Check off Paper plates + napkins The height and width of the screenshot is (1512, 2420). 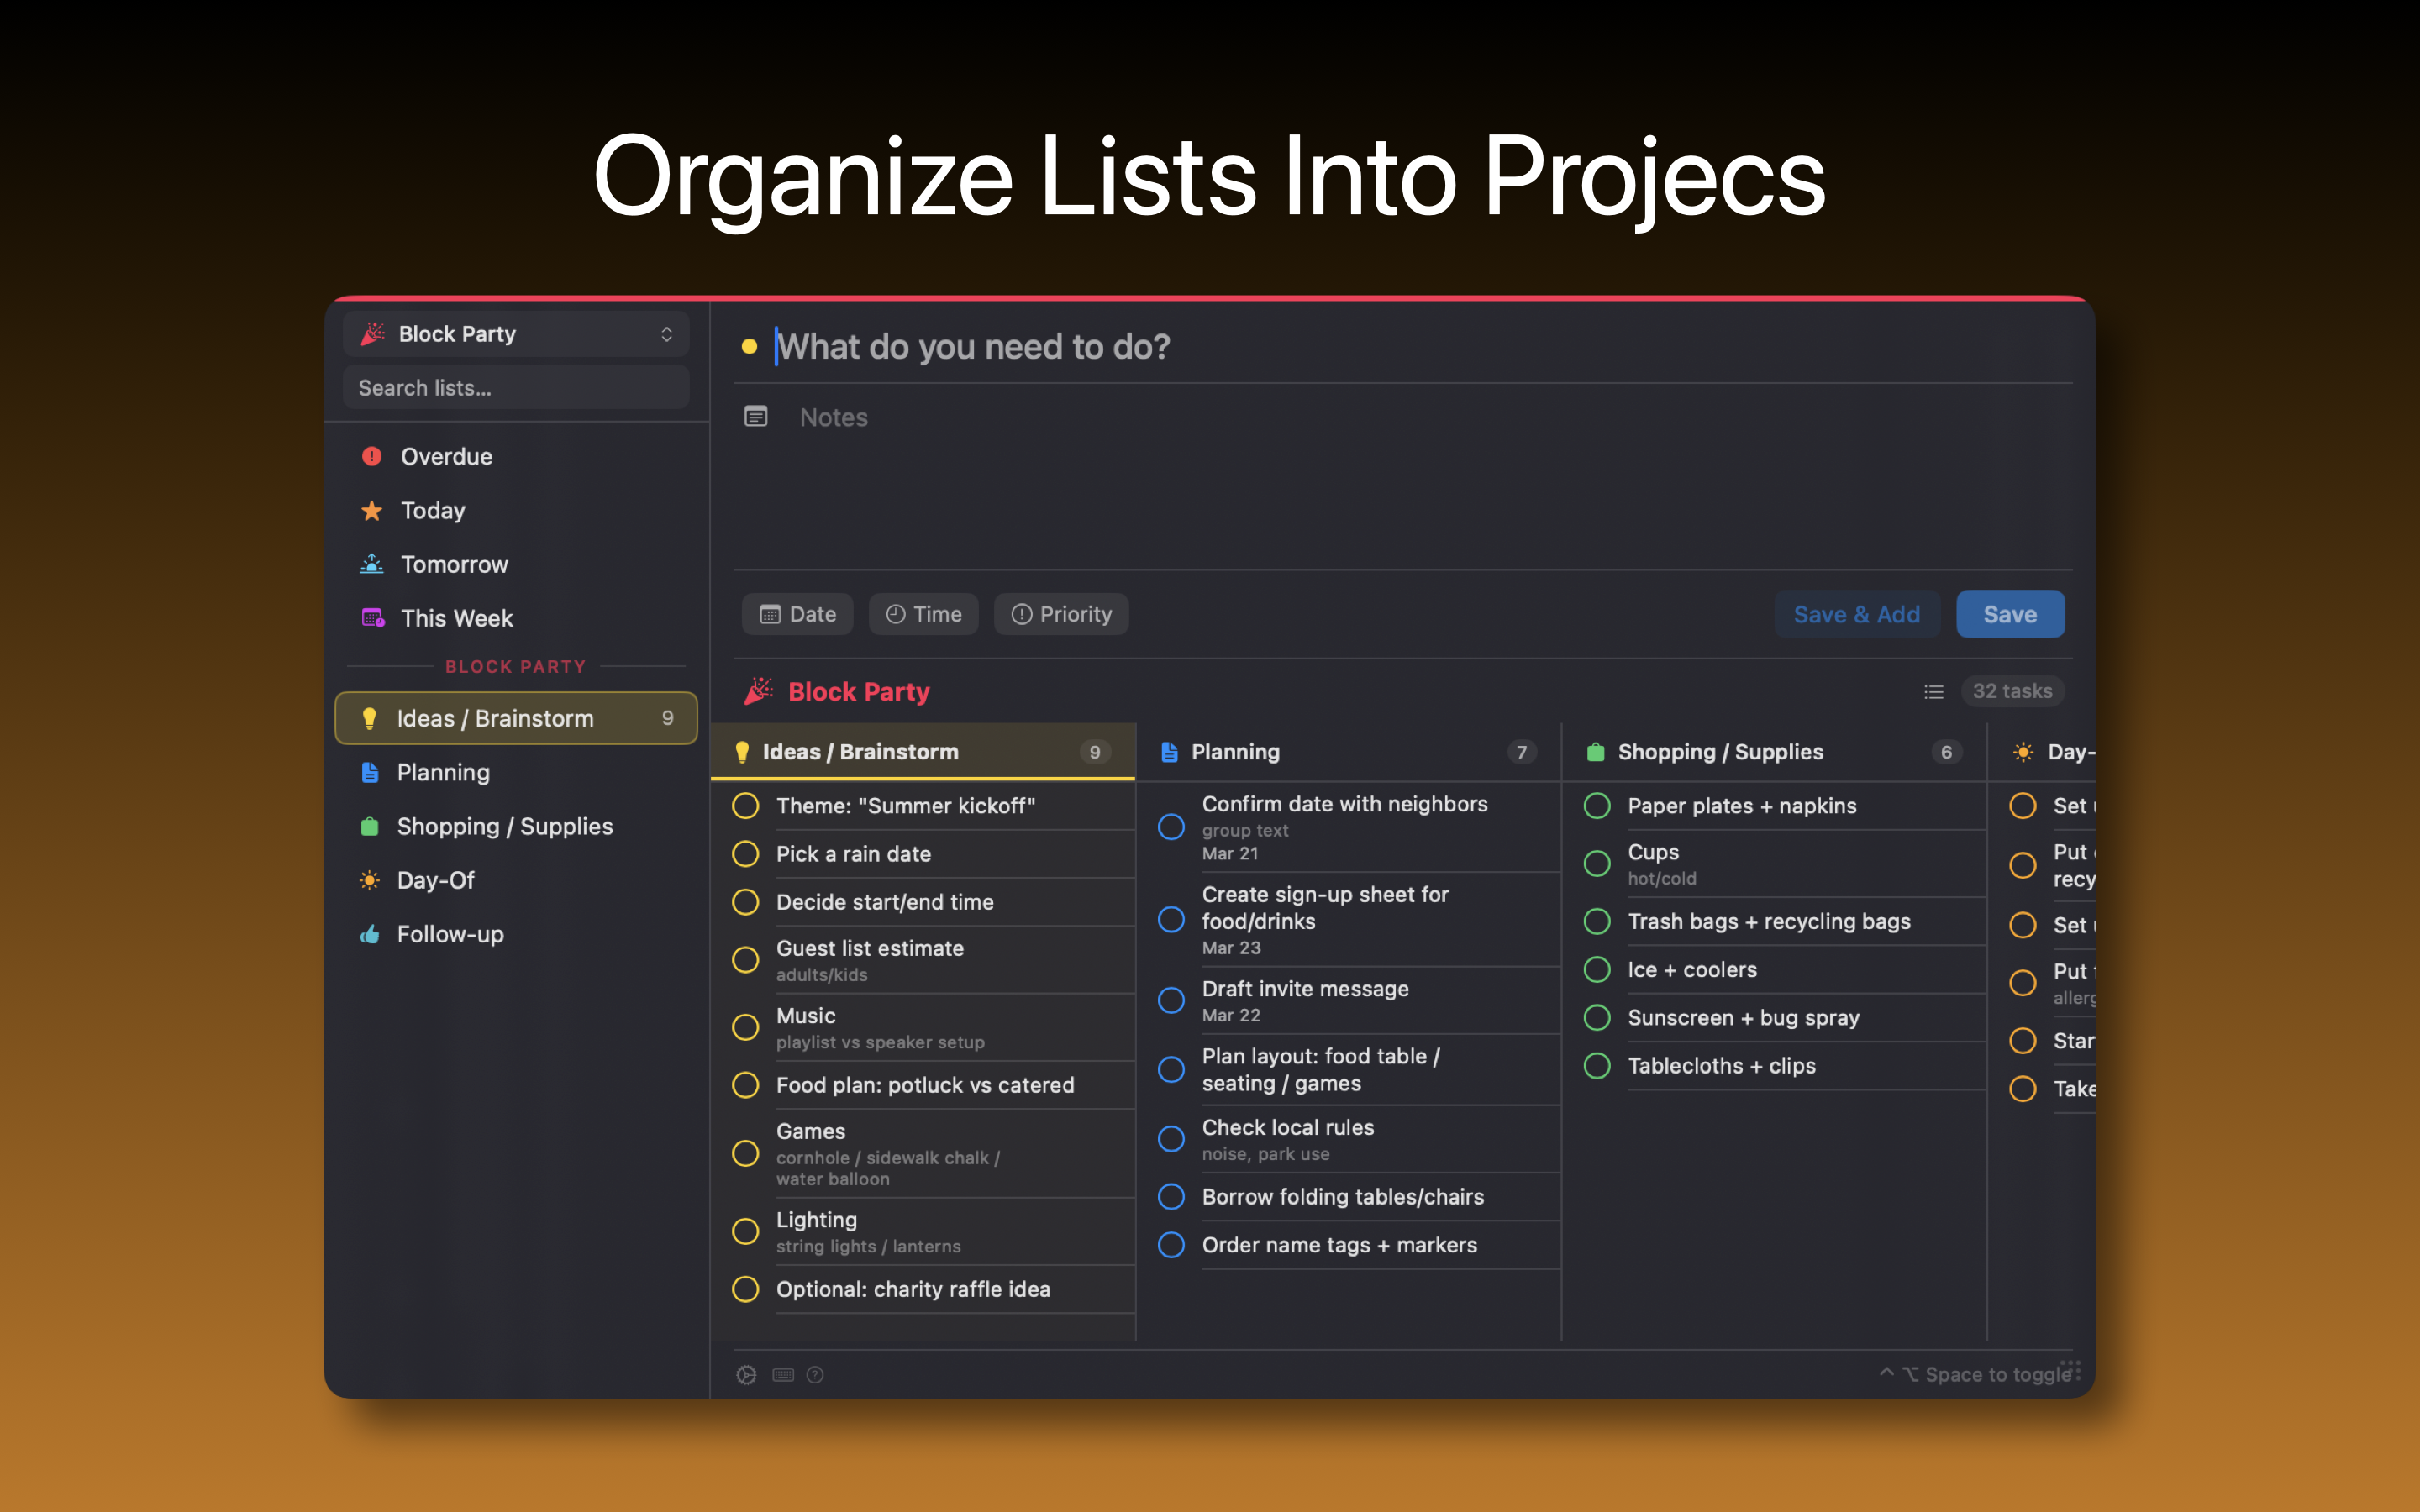(1597, 806)
